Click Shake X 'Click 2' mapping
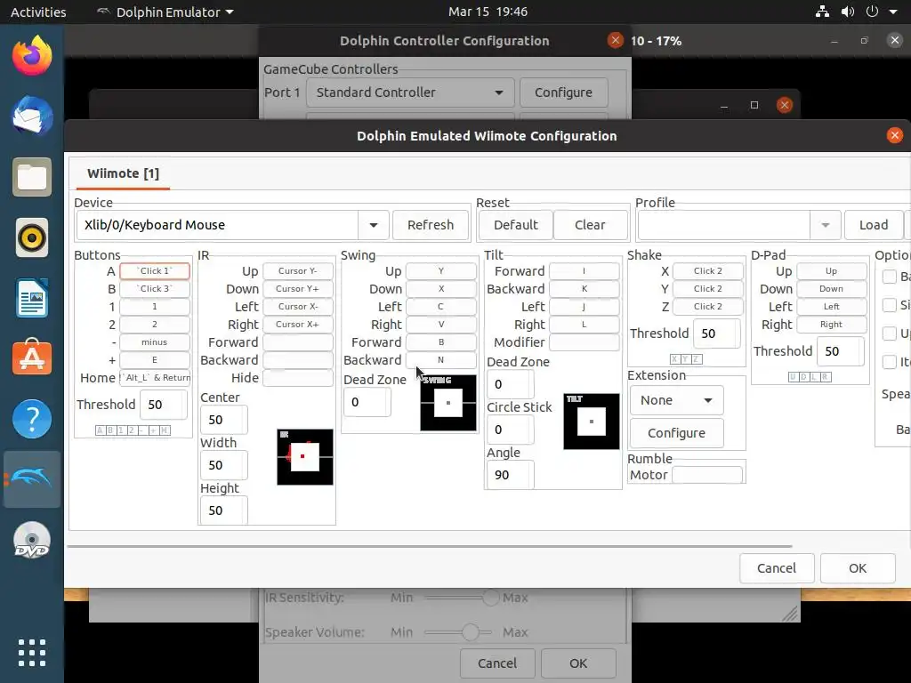The height and width of the screenshot is (683, 911). [x=707, y=271]
